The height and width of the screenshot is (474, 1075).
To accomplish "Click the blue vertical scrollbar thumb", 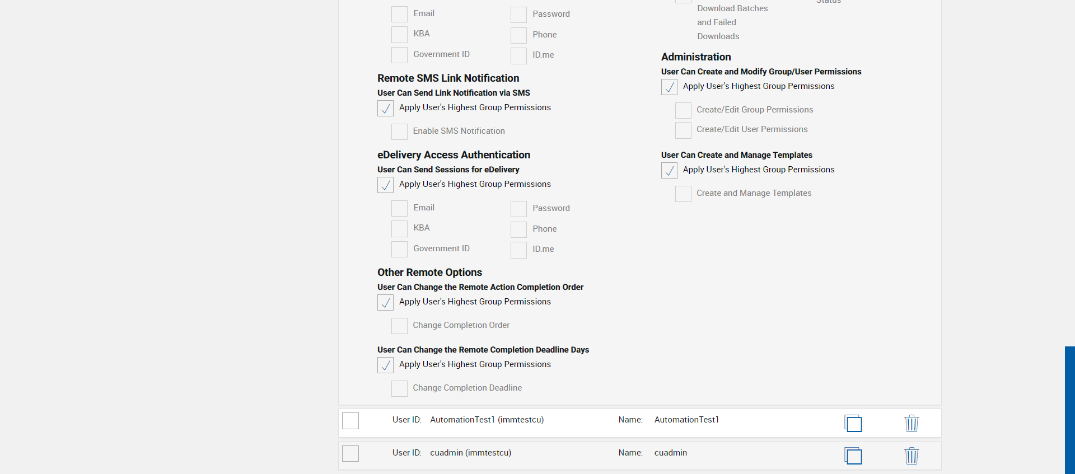I will pos(1069,410).
